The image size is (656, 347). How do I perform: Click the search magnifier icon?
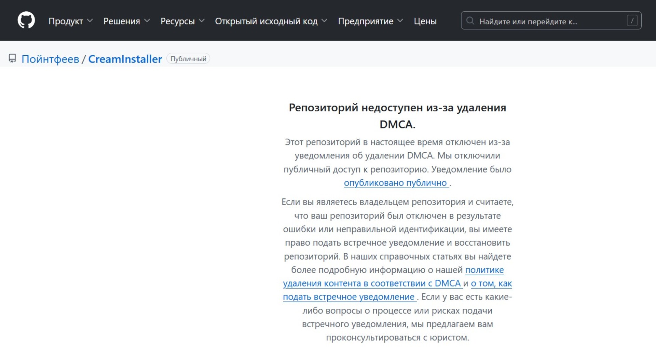coord(470,21)
